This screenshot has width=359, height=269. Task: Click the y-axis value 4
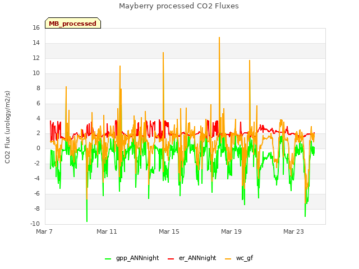point(38,118)
